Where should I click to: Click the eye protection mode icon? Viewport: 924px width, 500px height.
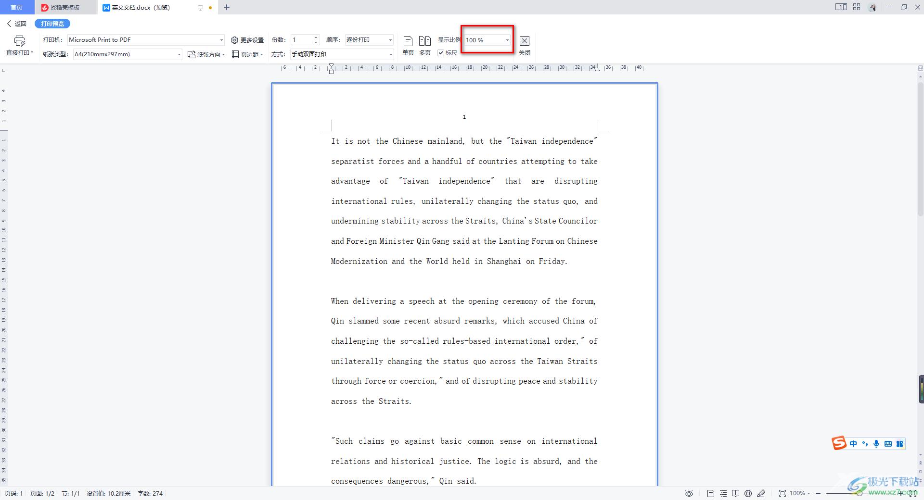(x=689, y=493)
